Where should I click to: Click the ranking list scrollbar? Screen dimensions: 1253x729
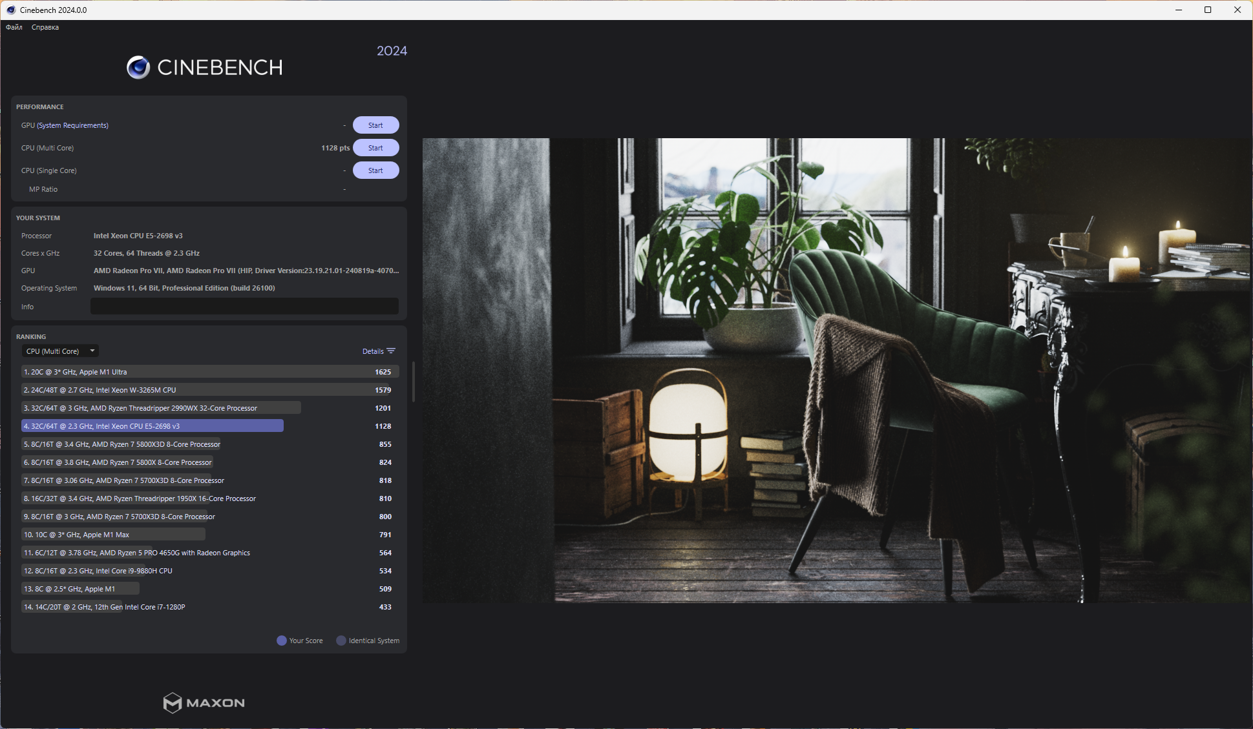coord(413,382)
